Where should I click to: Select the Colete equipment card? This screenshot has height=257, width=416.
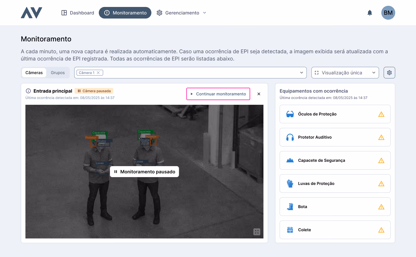[335, 230]
